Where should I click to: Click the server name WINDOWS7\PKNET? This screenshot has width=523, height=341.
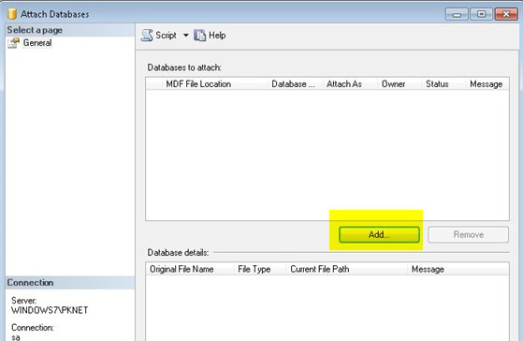(x=50, y=310)
